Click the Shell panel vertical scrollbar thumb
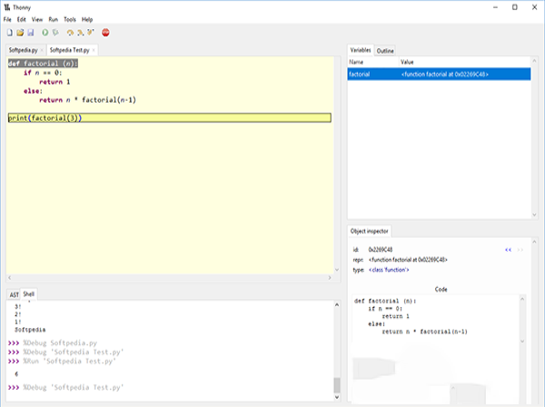 point(338,385)
